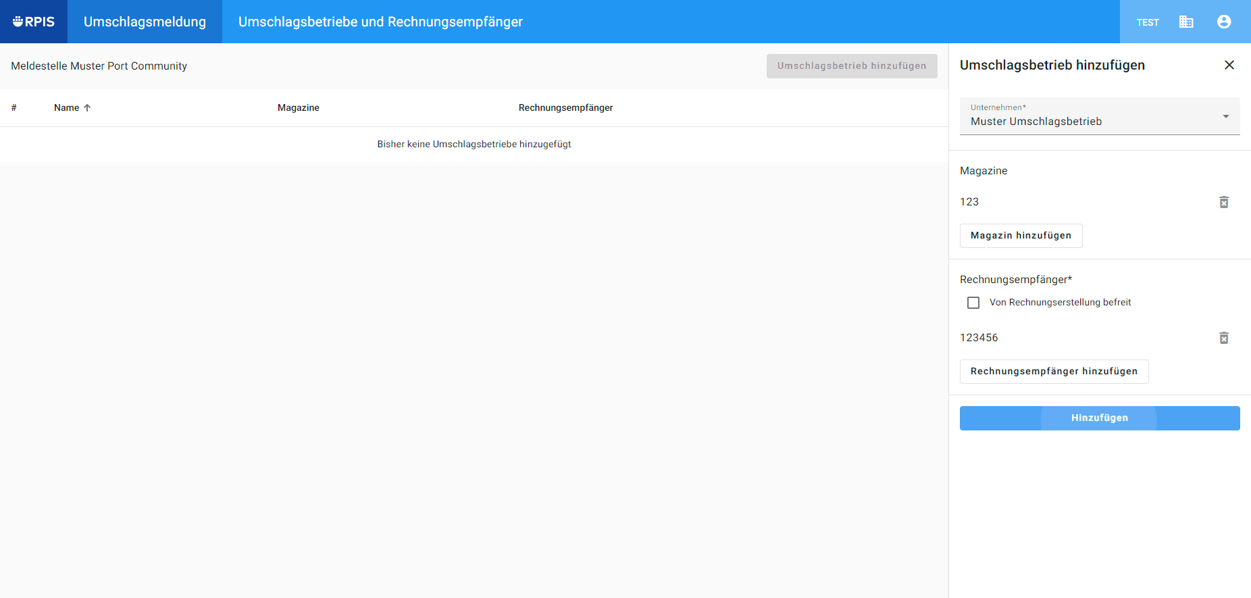Click Meldestelle Muster Port Community text
1251x598 pixels.
pyautogui.click(x=99, y=66)
